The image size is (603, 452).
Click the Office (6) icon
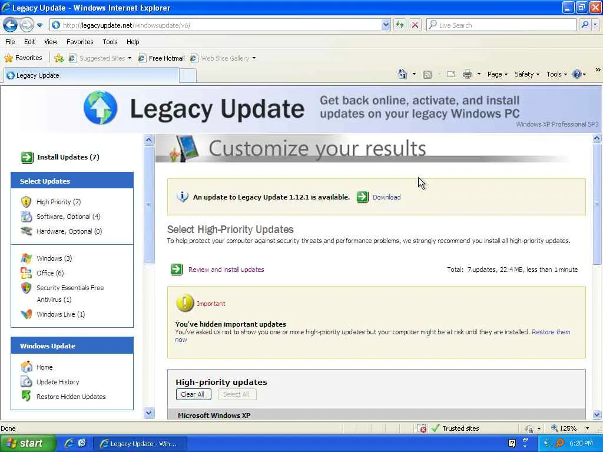point(26,273)
